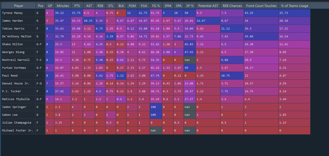Click P.J. Tucker player name
329x156 pixels.
pyautogui.click(x=19, y=91)
